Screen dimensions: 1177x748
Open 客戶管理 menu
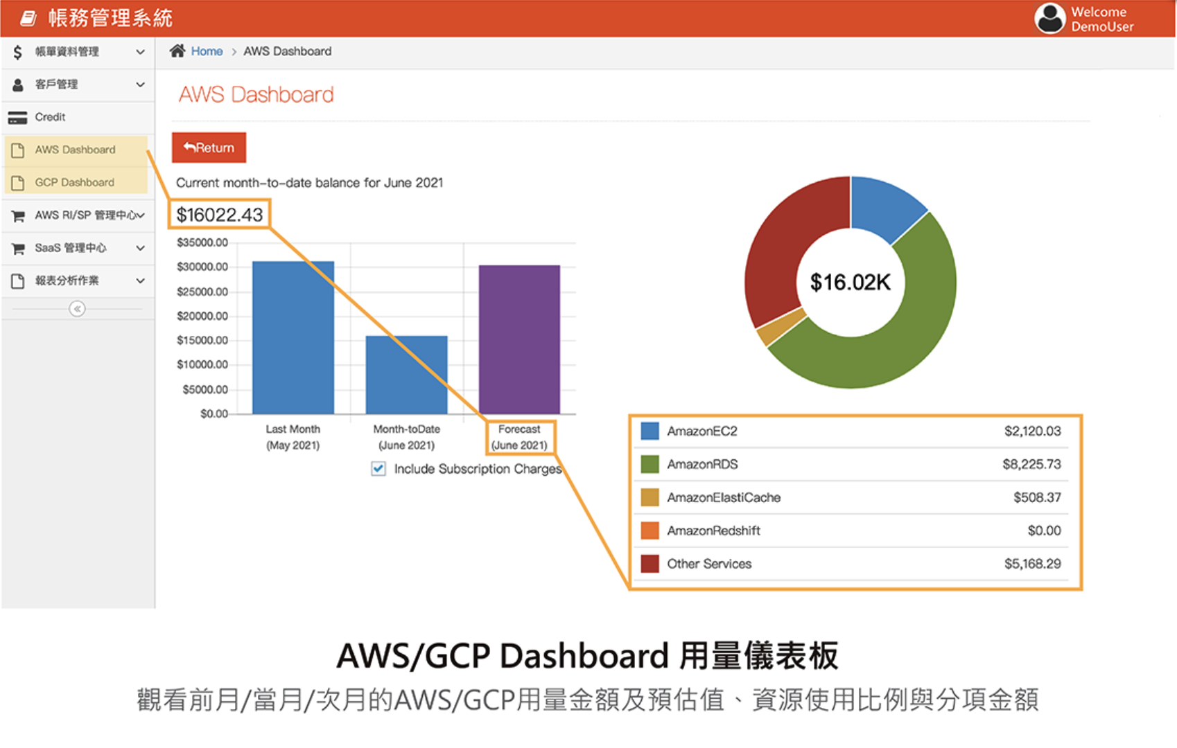78,84
